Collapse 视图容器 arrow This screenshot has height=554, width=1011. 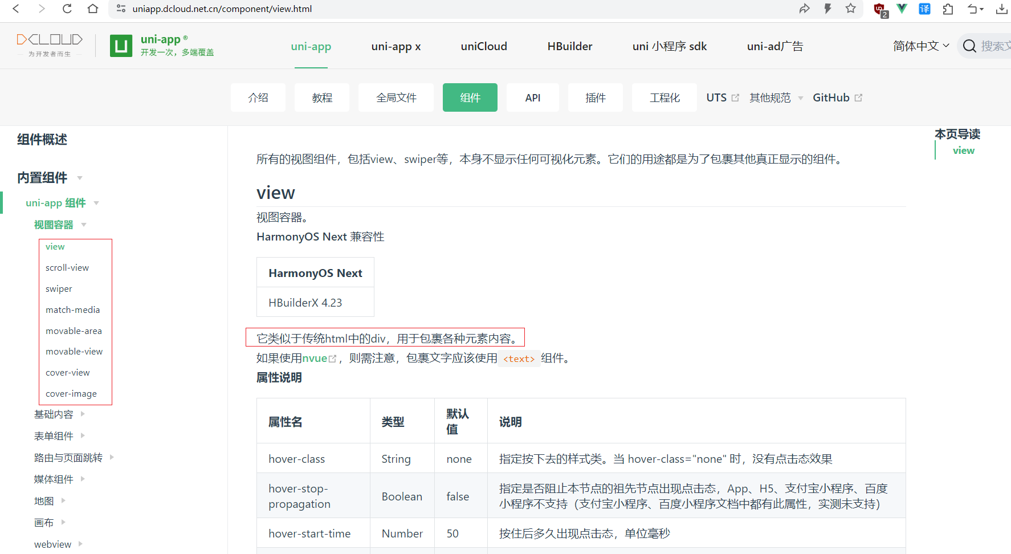coord(84,225)
